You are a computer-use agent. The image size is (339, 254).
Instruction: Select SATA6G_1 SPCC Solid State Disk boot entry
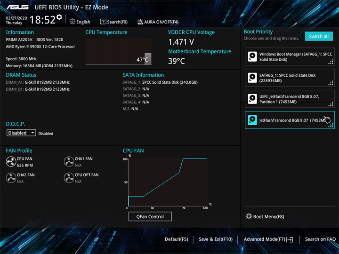click(290, 78)
